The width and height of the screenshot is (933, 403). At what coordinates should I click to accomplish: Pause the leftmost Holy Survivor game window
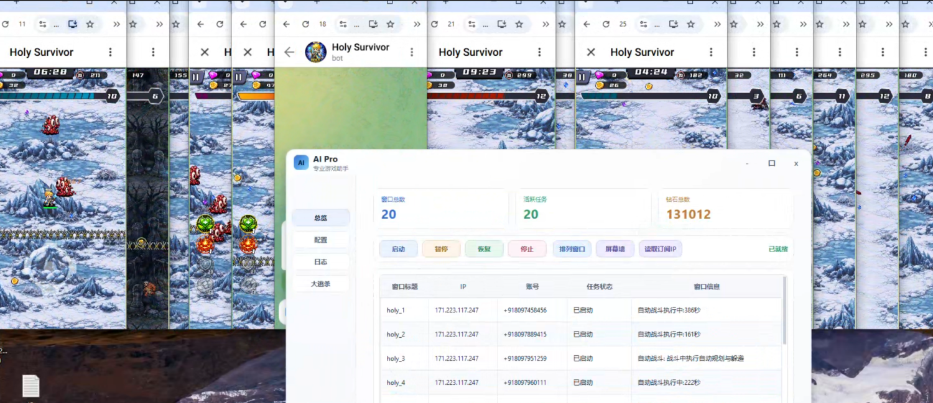(195, 78)
